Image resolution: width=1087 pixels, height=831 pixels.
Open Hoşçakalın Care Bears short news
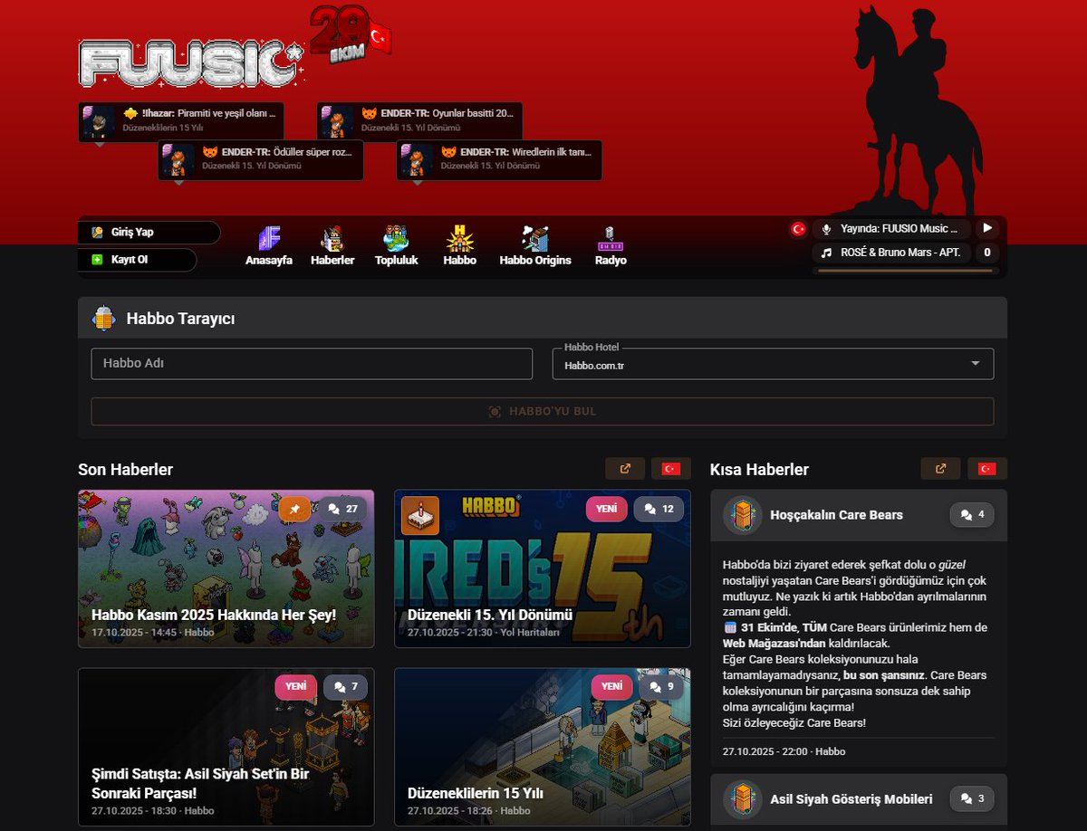pyautogui.click(x=836, y=515)
